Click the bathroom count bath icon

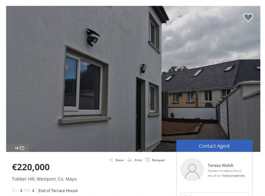27,190
